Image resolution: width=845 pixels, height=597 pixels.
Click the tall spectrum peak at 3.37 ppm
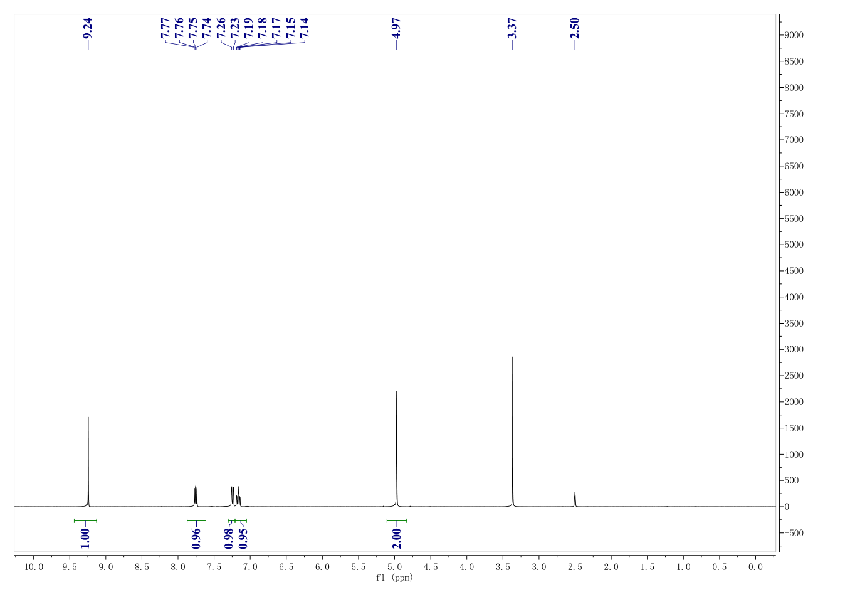[x=513, y=431]
